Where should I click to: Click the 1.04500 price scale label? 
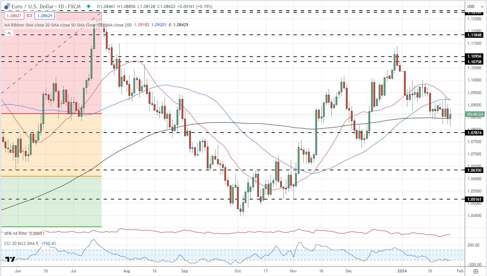474,216
